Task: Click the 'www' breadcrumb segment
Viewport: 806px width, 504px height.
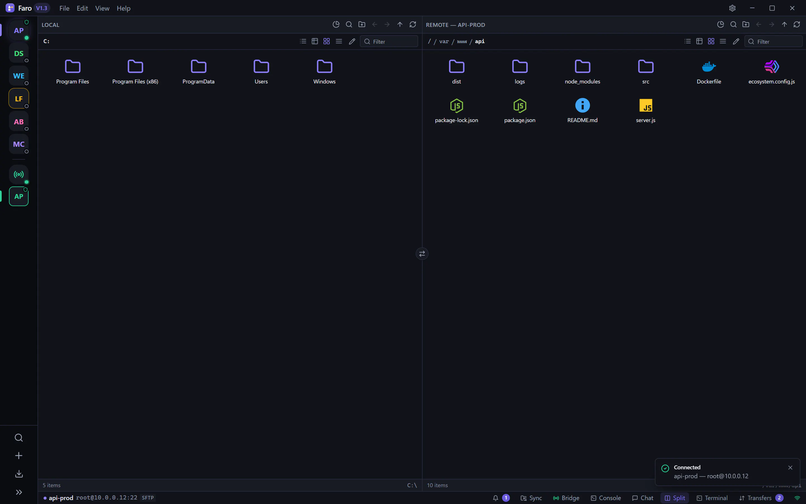Action: point(462,41)
